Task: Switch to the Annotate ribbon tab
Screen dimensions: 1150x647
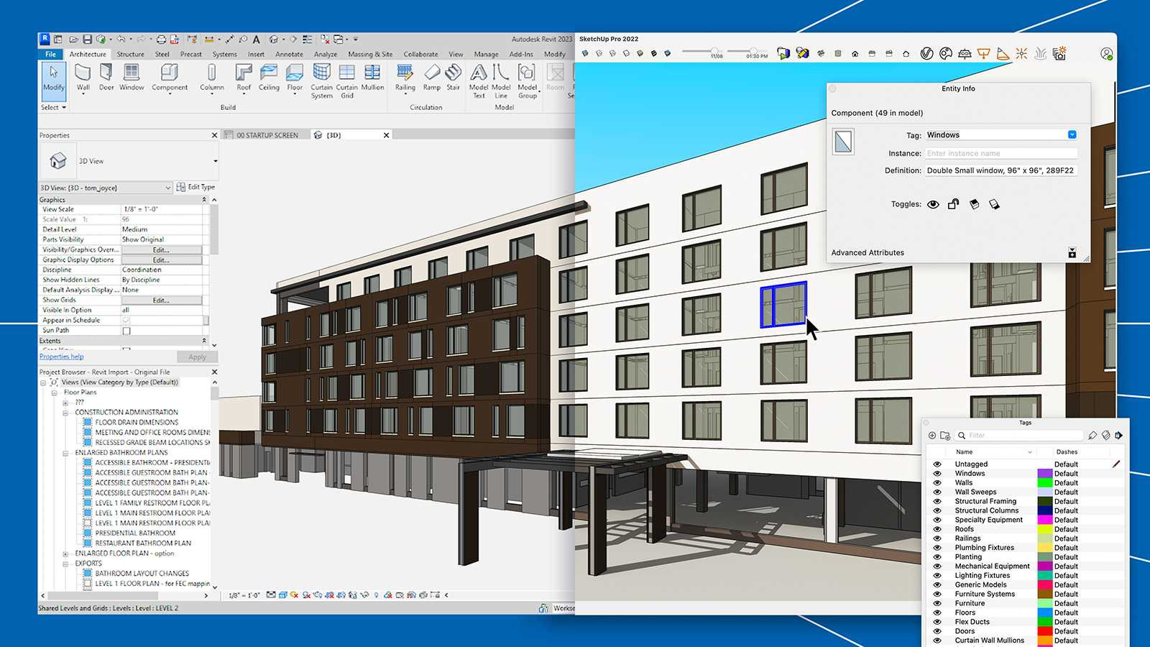Action: (289, 54)
